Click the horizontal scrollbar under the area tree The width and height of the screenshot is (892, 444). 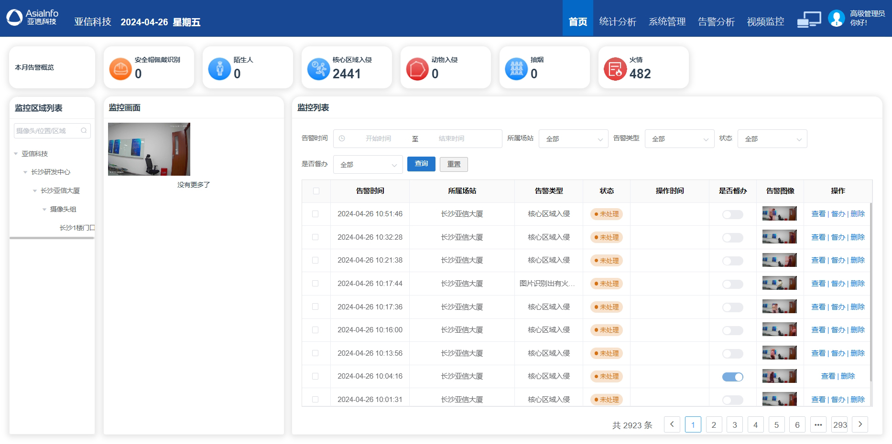52,238
